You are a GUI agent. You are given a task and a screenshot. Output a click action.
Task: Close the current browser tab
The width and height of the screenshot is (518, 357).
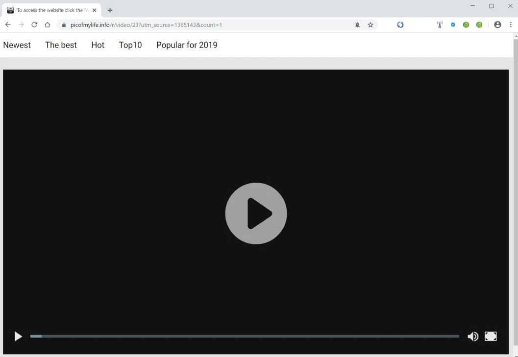pyautogui.click(x=95, y=10)
